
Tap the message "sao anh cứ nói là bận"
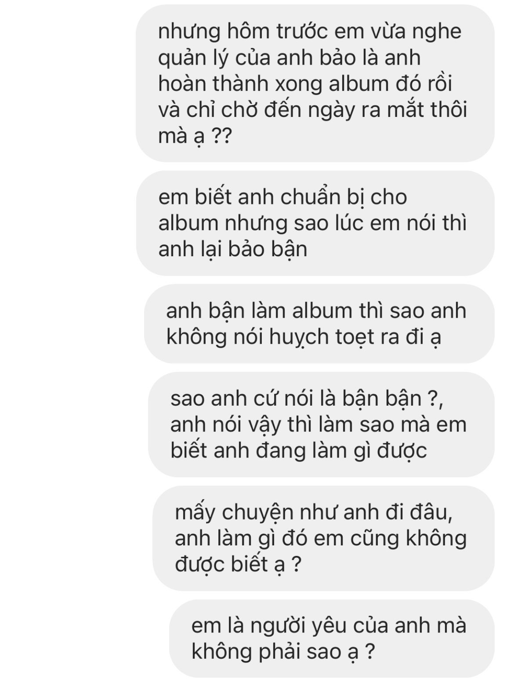click(321, 425)
